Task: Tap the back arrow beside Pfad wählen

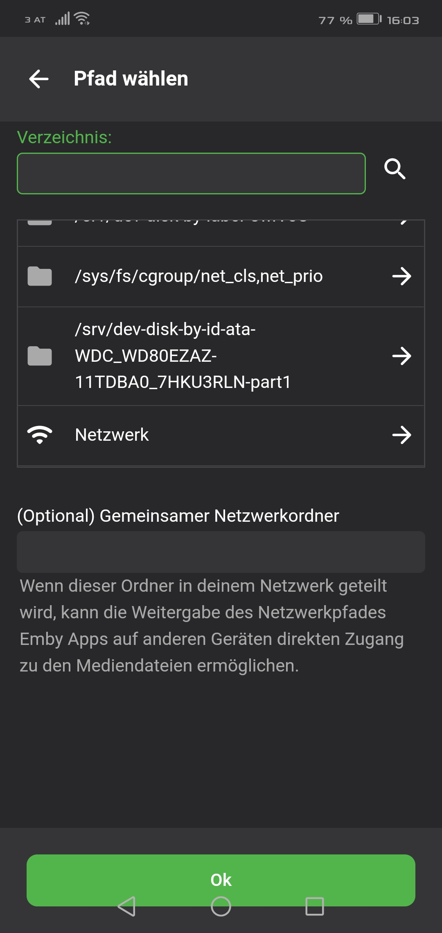Action: 39,79
